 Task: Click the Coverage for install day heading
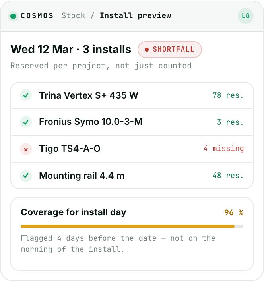coord(74,212)
